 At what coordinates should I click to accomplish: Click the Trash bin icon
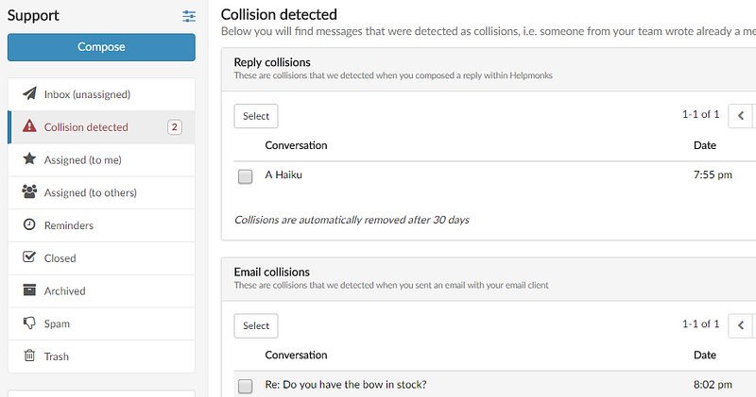[29, 356]
